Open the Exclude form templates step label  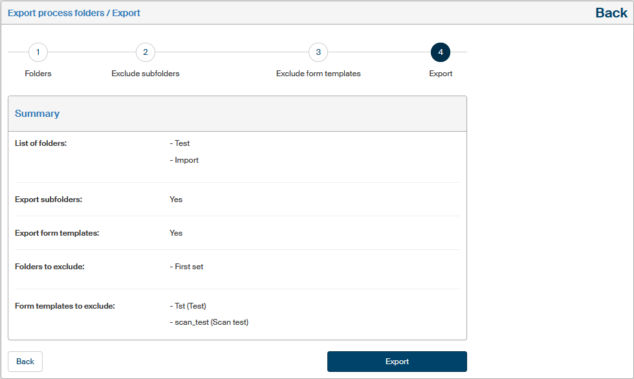pos(318,74)
